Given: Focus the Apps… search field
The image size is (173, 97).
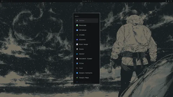Looking at the screenshot, I should coord(86,16).
